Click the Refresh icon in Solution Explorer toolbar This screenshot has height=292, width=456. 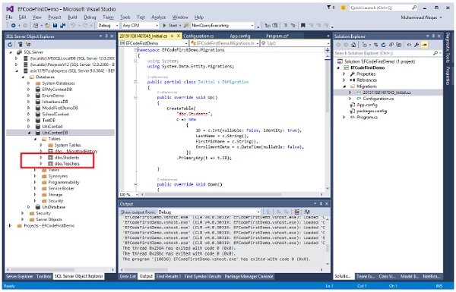tap(383, 45)
